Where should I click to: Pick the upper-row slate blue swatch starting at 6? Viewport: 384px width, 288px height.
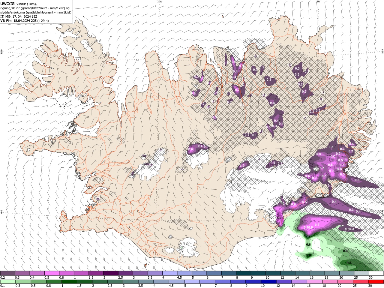pos(214,273)
